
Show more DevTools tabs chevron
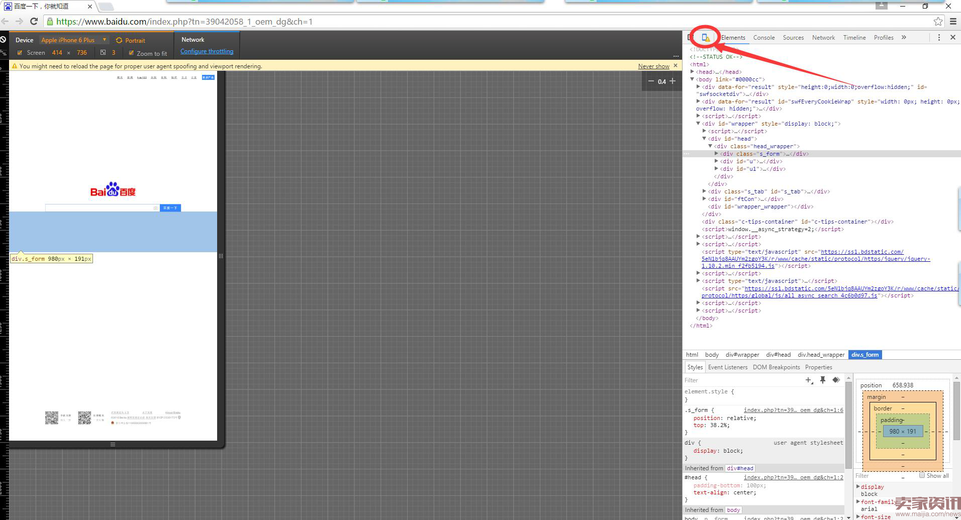(904, 38)
